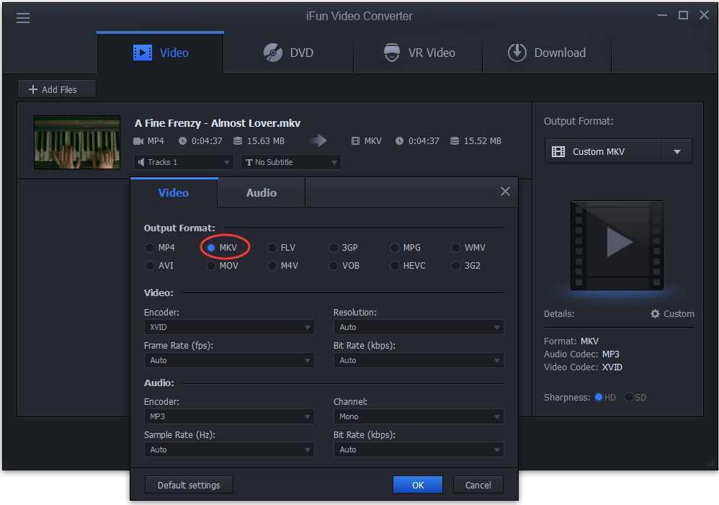
Task: Click the conversion arrow icon
Action: click(318, 140)
